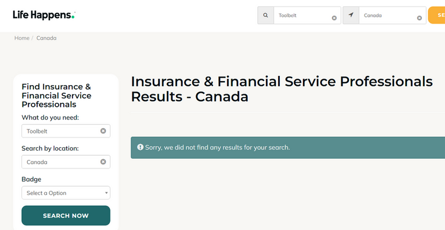Click the SEARCH NOW button
The height and width of the screenshot is (230, 445).
[66, 216]
